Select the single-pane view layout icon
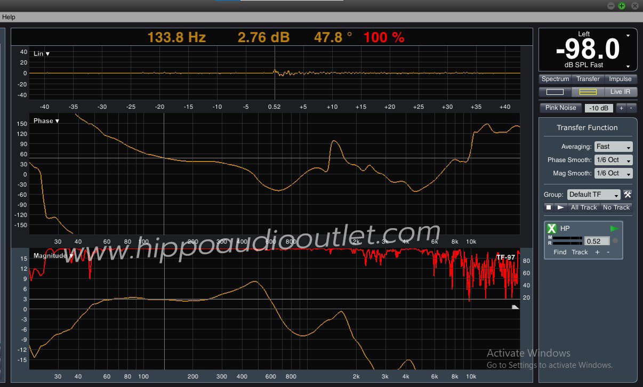The height and width of the screenshot is (387, 643). click(x=554, y=92)
